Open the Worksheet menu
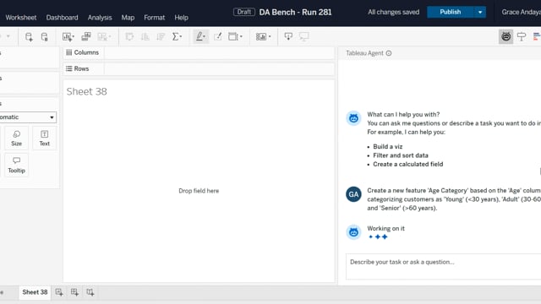The height and width of the screenshot is (304, 541). pos(20,18)
